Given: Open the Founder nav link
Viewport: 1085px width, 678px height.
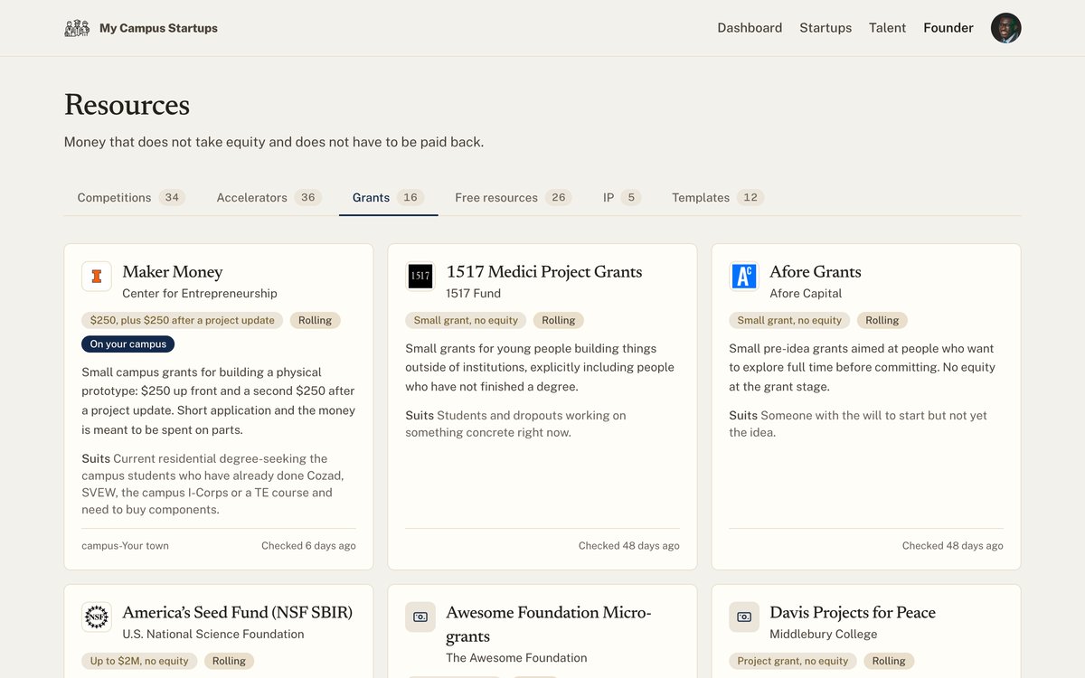Looking at the screenshot, I should point(948,28).
